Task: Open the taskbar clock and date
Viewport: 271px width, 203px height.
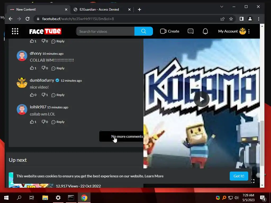Action: [248, 198]
